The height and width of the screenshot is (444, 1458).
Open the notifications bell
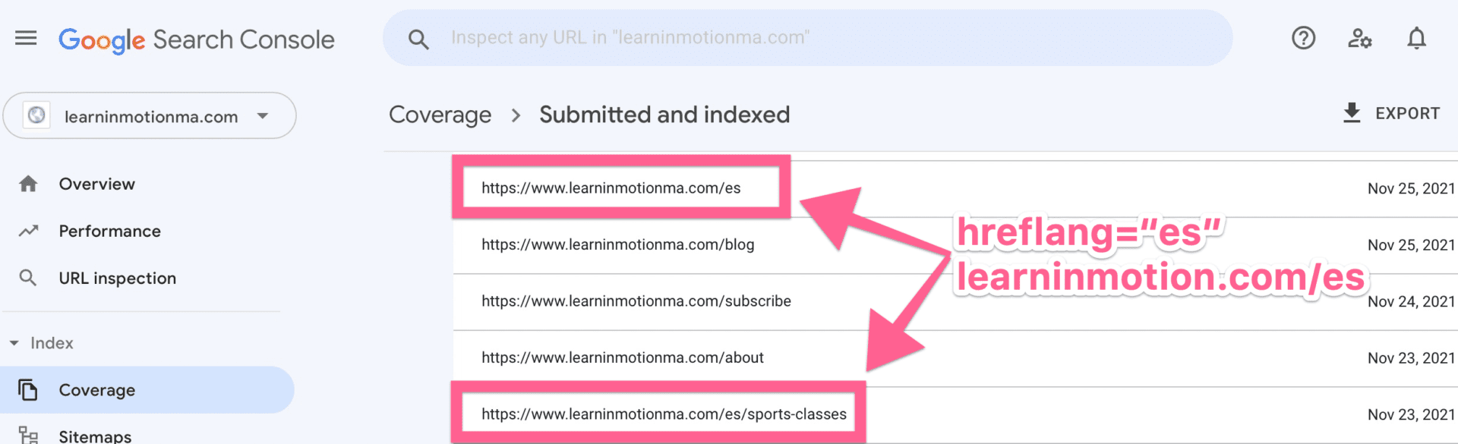point(1416,38)
